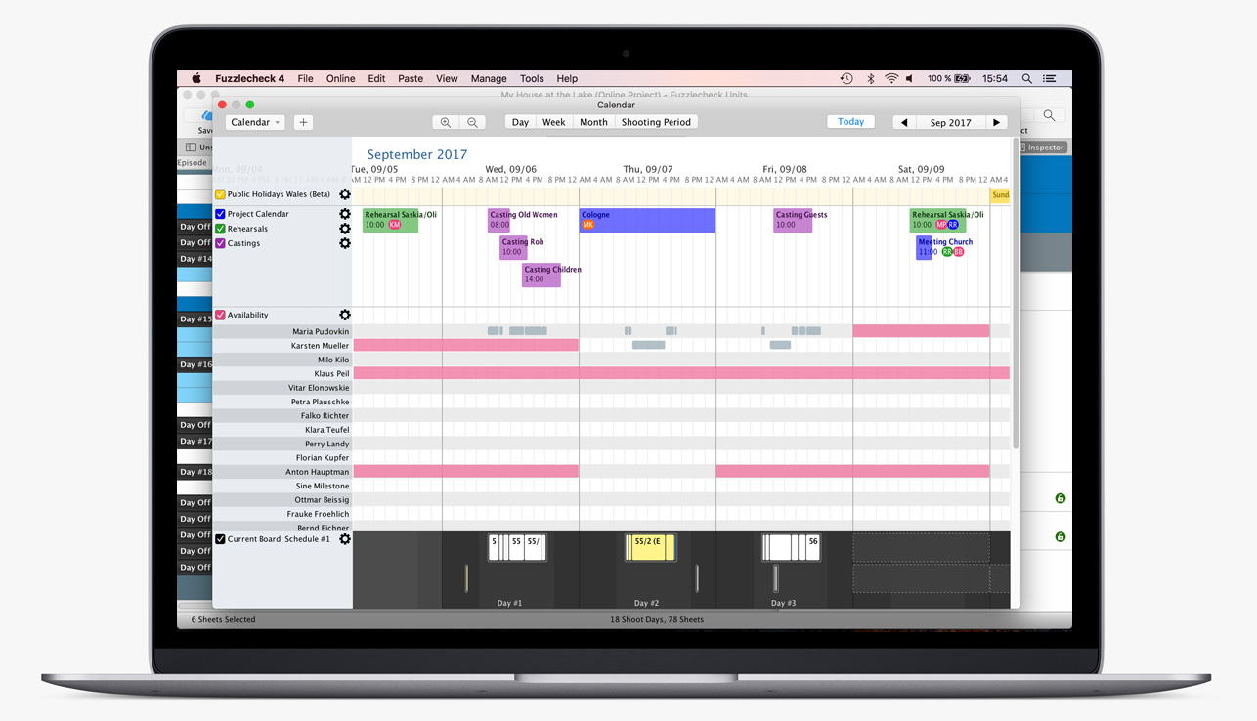Open settings gear for Public Holidays Wales
The width and height of the screenshot is (1257, 721).
345,194
